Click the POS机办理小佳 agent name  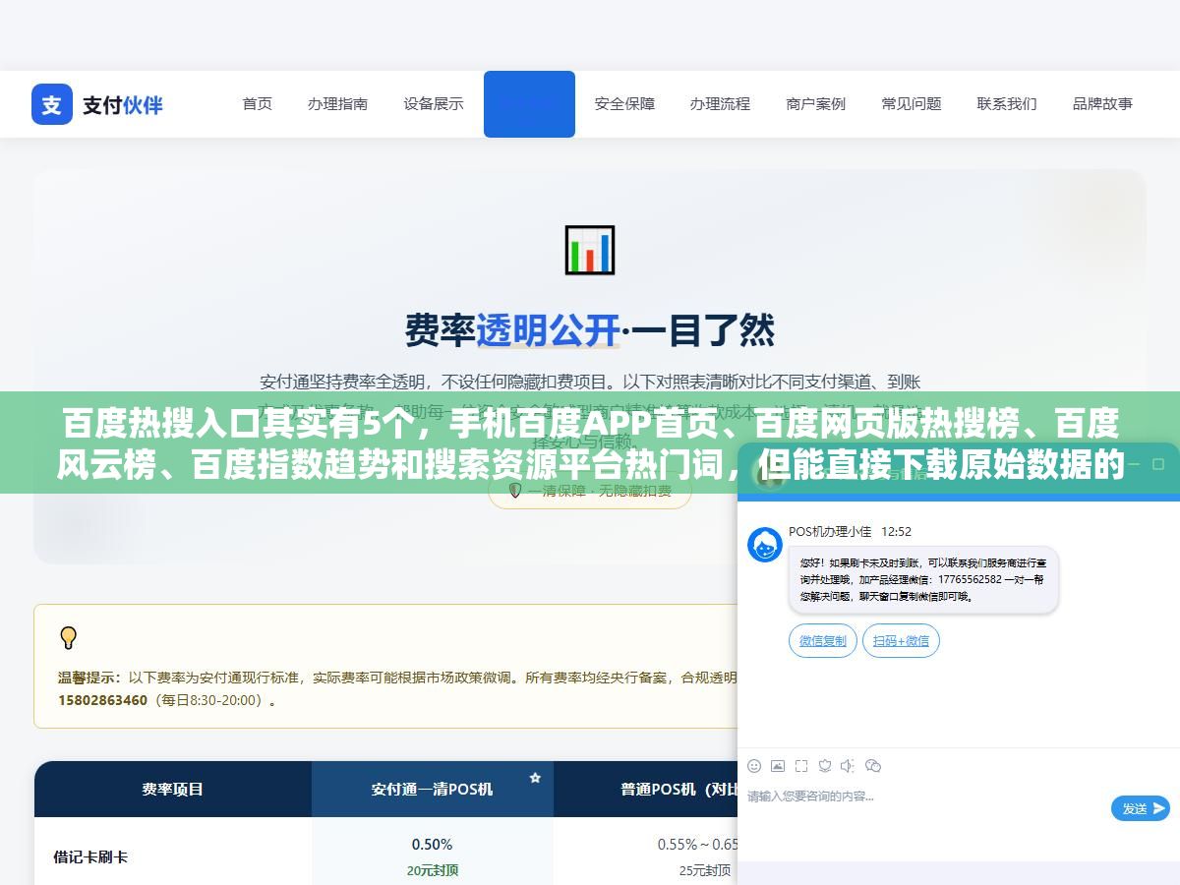(x=830, y=531)
